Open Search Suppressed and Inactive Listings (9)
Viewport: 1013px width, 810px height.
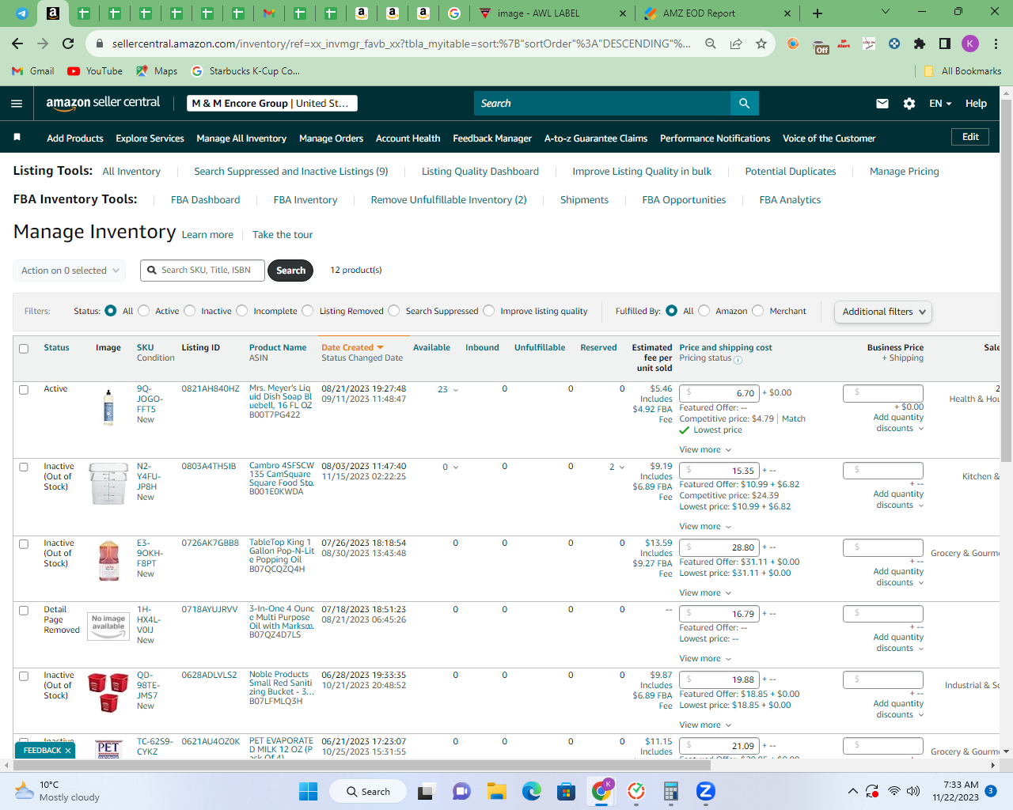coord(291,172)
